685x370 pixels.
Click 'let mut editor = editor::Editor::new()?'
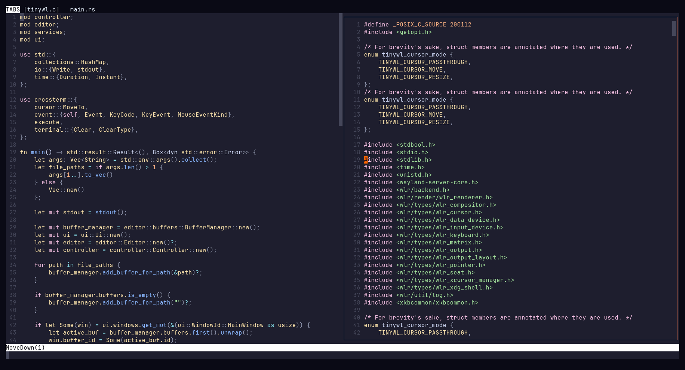click(x=106, y=242)
